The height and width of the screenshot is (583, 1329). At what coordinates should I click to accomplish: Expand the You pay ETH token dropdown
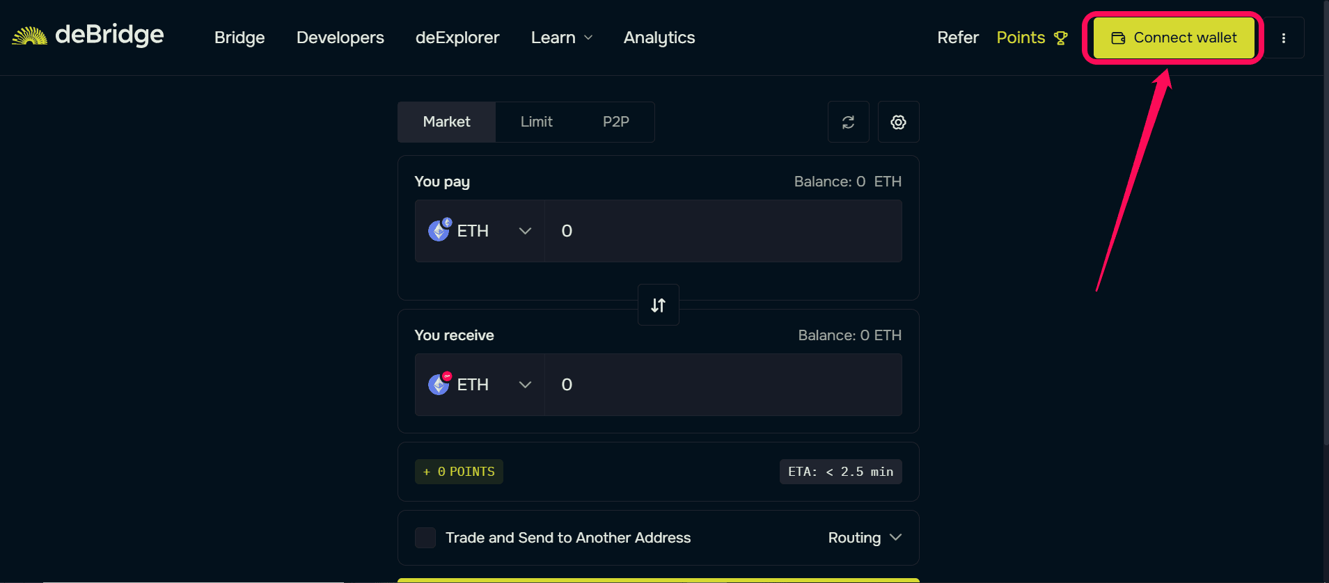(480, 231)
